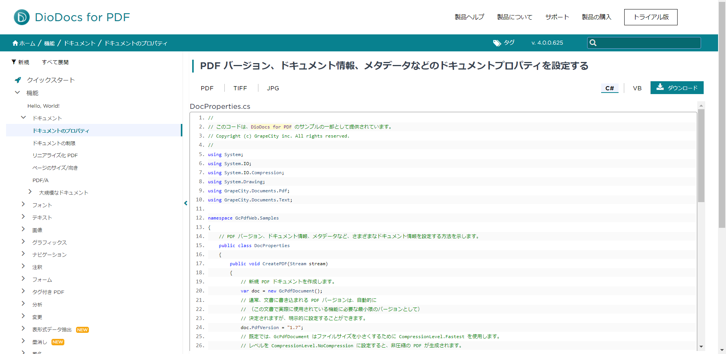Click code line 15 public class DocProperties
726x354 pixels.
click(254, 246)
